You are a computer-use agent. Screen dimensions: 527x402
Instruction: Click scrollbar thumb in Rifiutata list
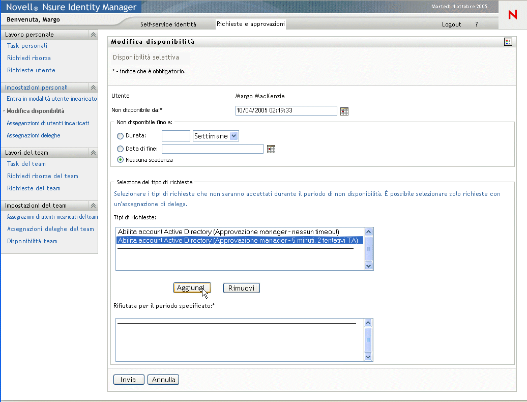point(368,340)
